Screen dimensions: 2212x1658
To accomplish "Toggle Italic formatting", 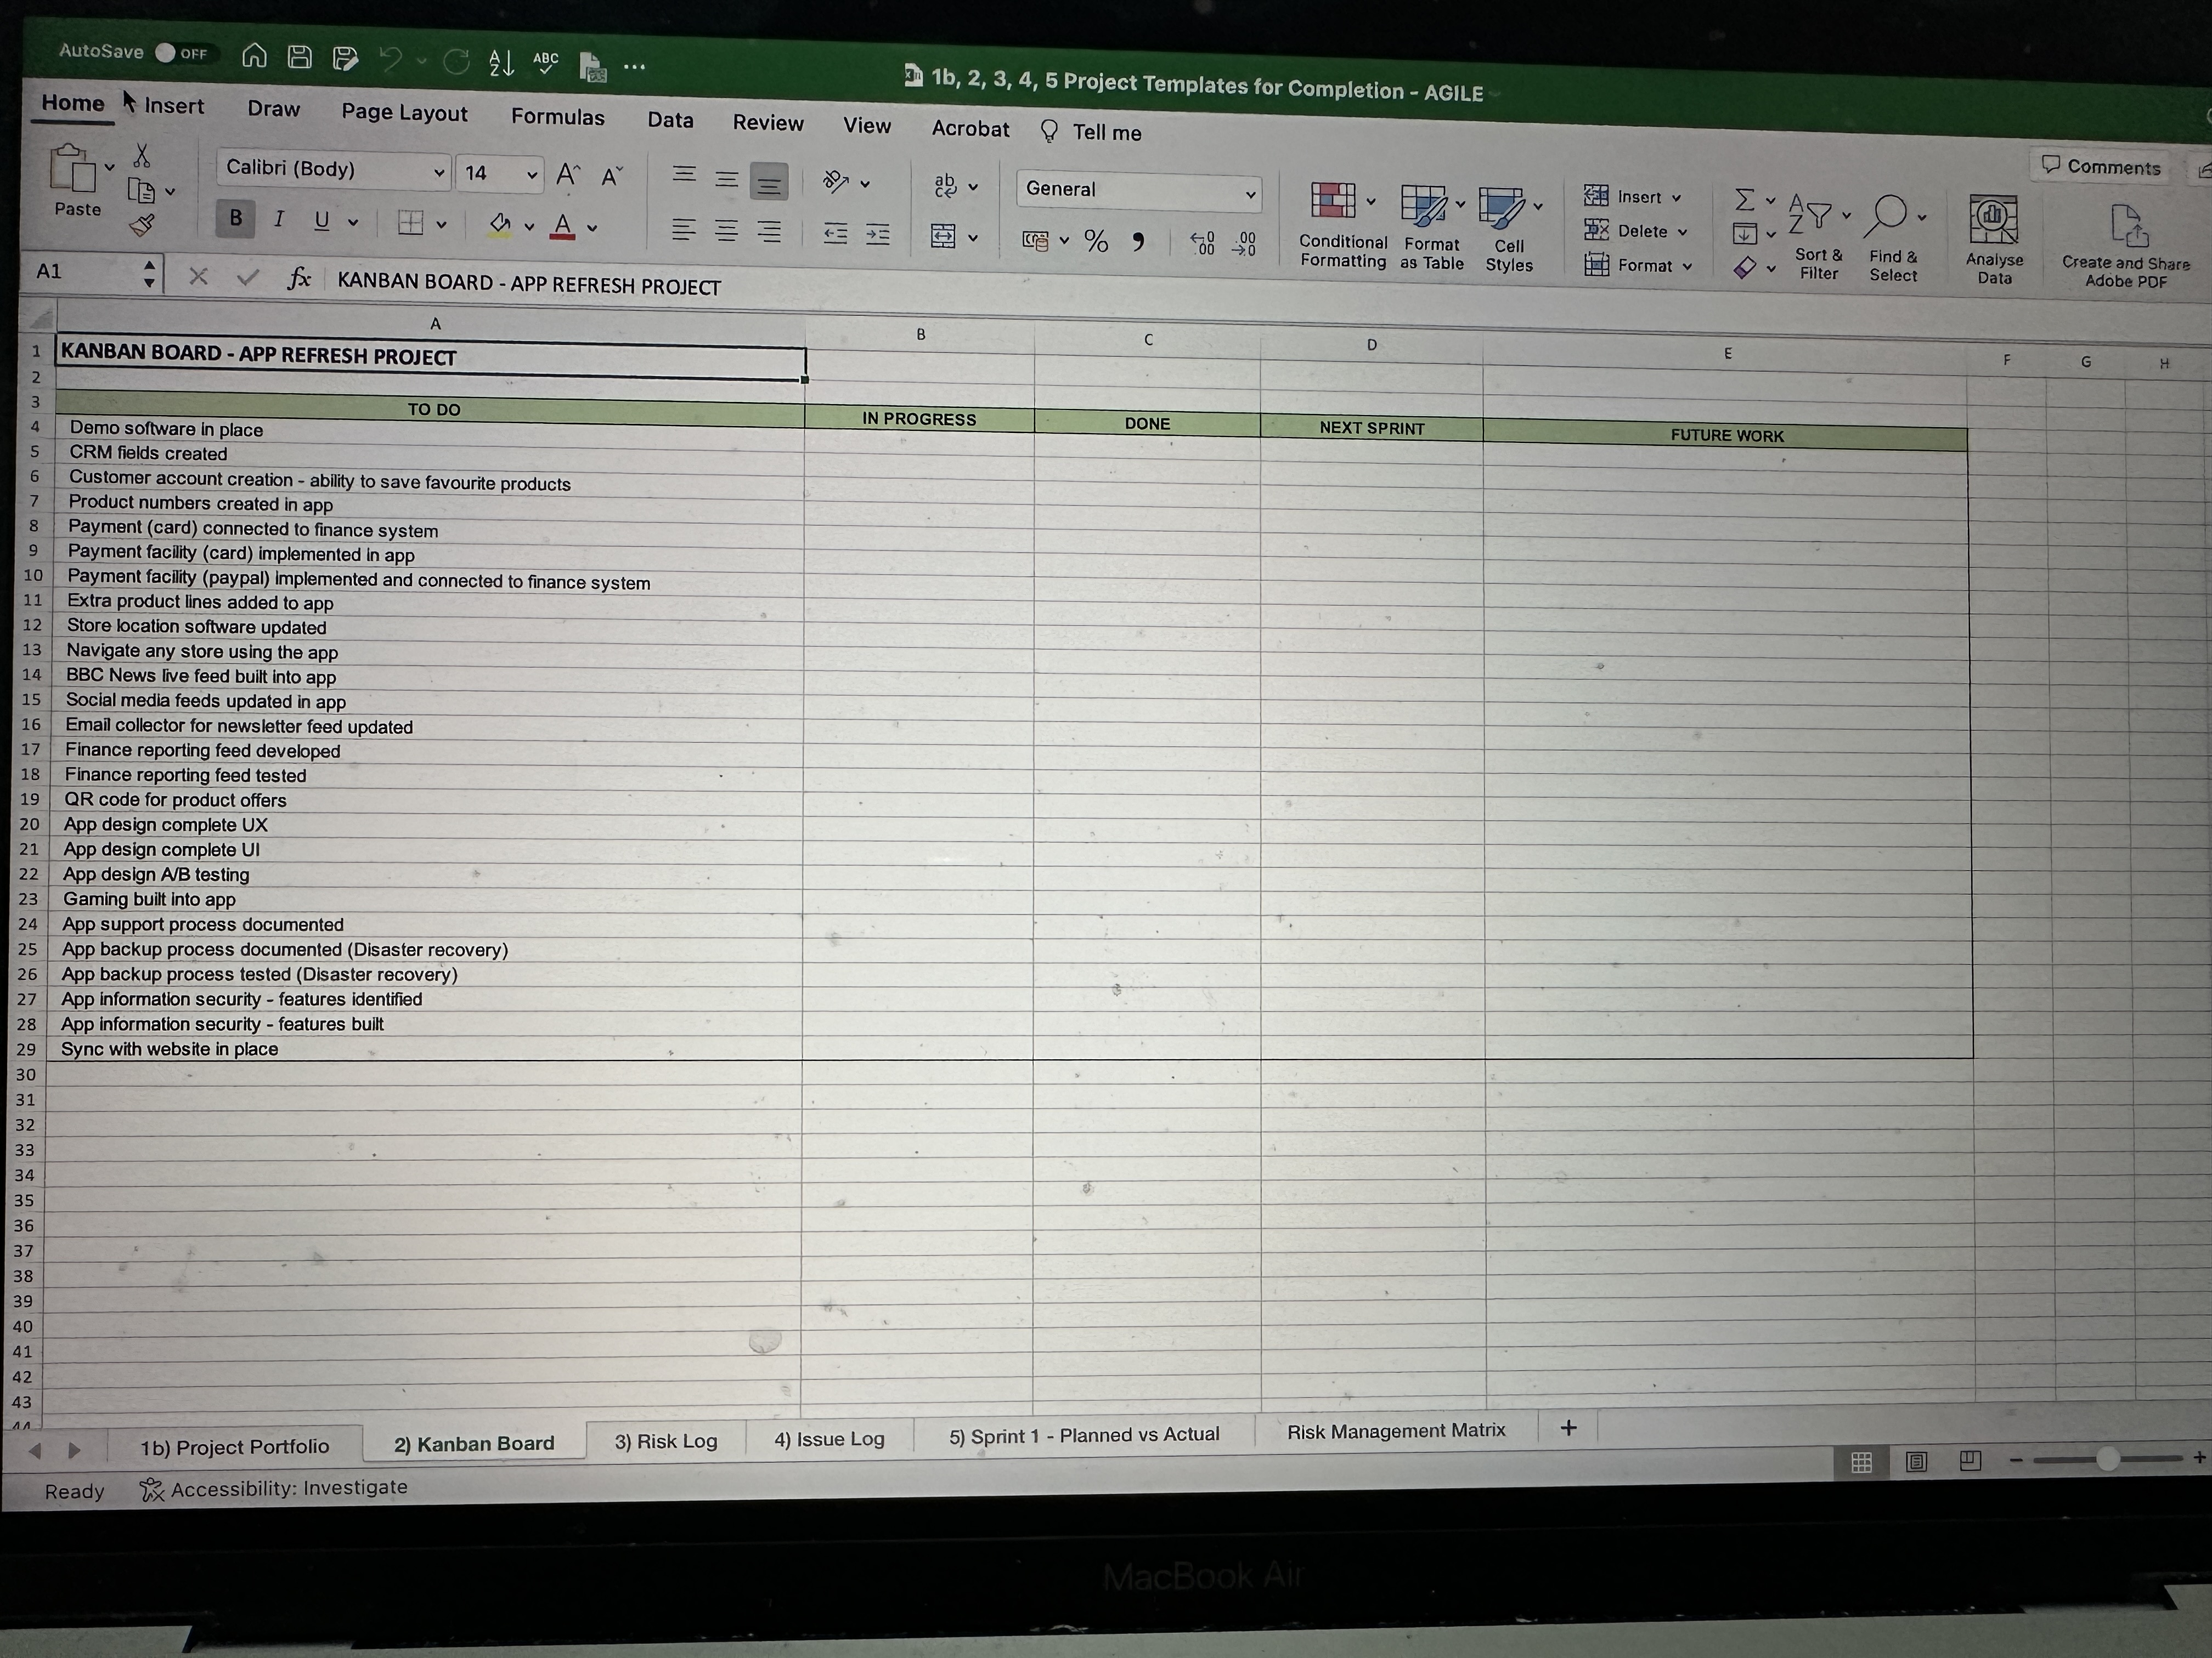I will tap(279, 219).
